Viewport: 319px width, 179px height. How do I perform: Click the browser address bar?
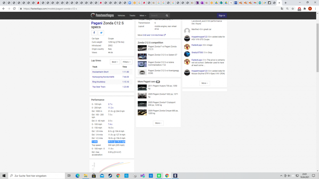(151, 9)
